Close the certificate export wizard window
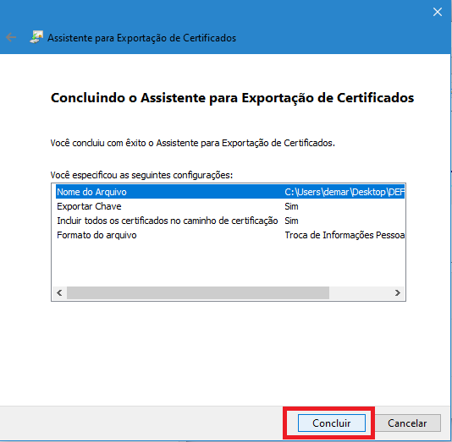 coord(438,12)
